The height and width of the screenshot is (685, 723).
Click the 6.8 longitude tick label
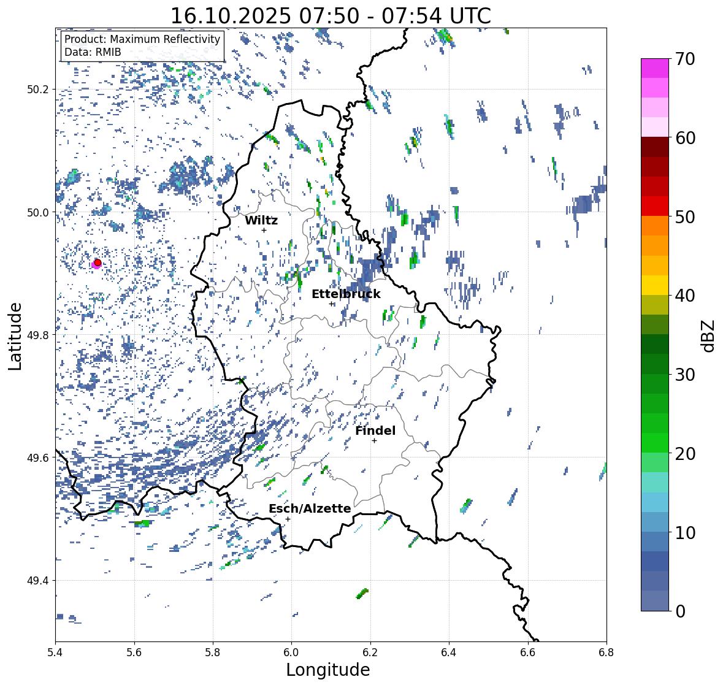[x=606, y=652]
